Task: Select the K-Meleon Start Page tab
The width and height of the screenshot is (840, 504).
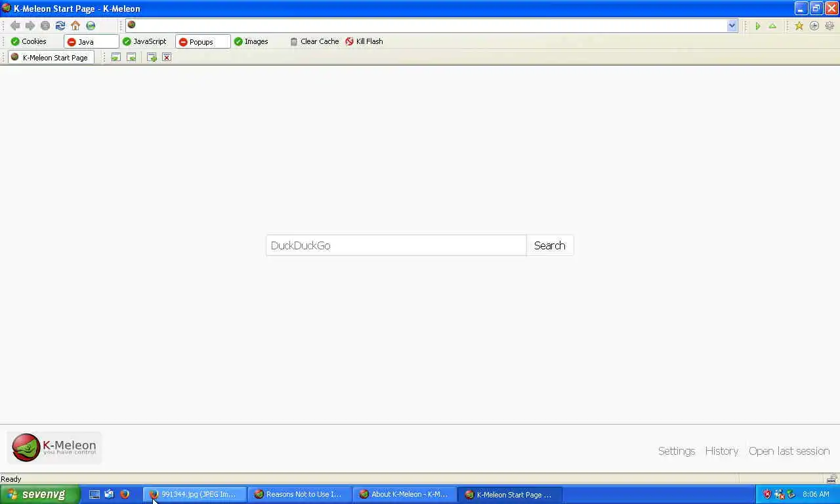Action: coord(51,57)
